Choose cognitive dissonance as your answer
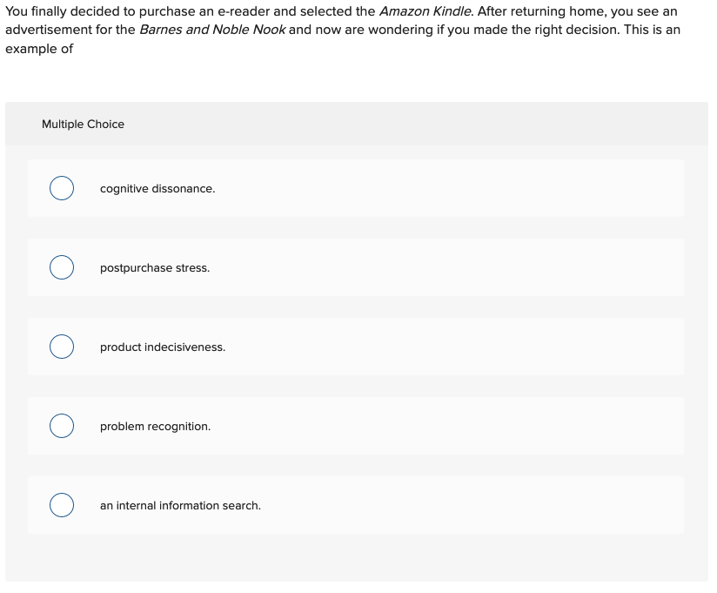 coord(157,188)
